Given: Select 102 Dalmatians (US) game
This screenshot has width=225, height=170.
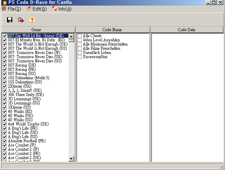Looking at the screenshot, I should point(25,82).
